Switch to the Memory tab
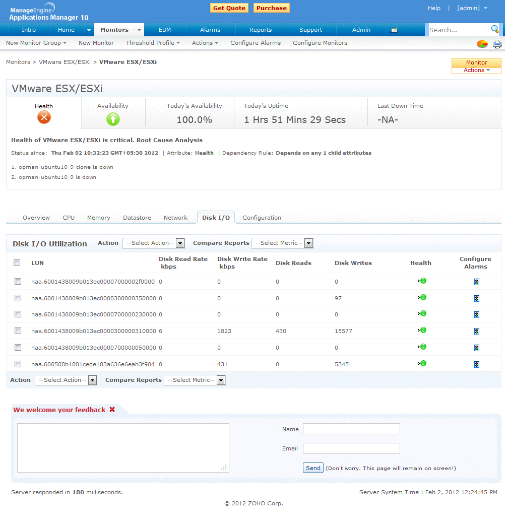The image size is (507, 528). [x=98, y=218]
